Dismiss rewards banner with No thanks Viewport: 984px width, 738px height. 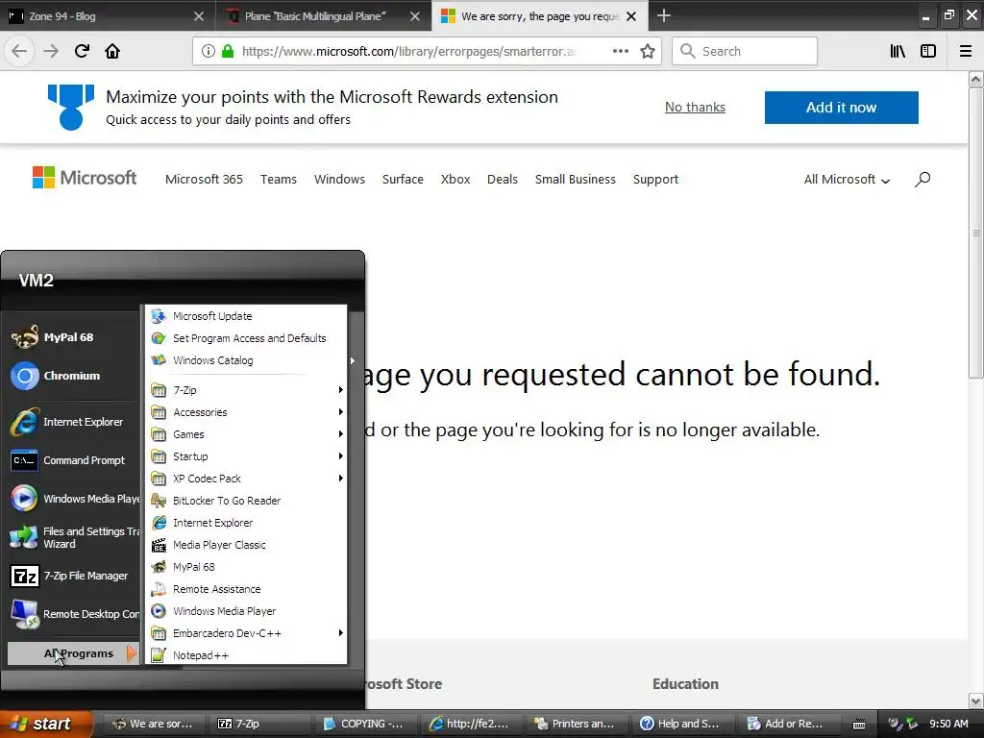pos(695,108)
